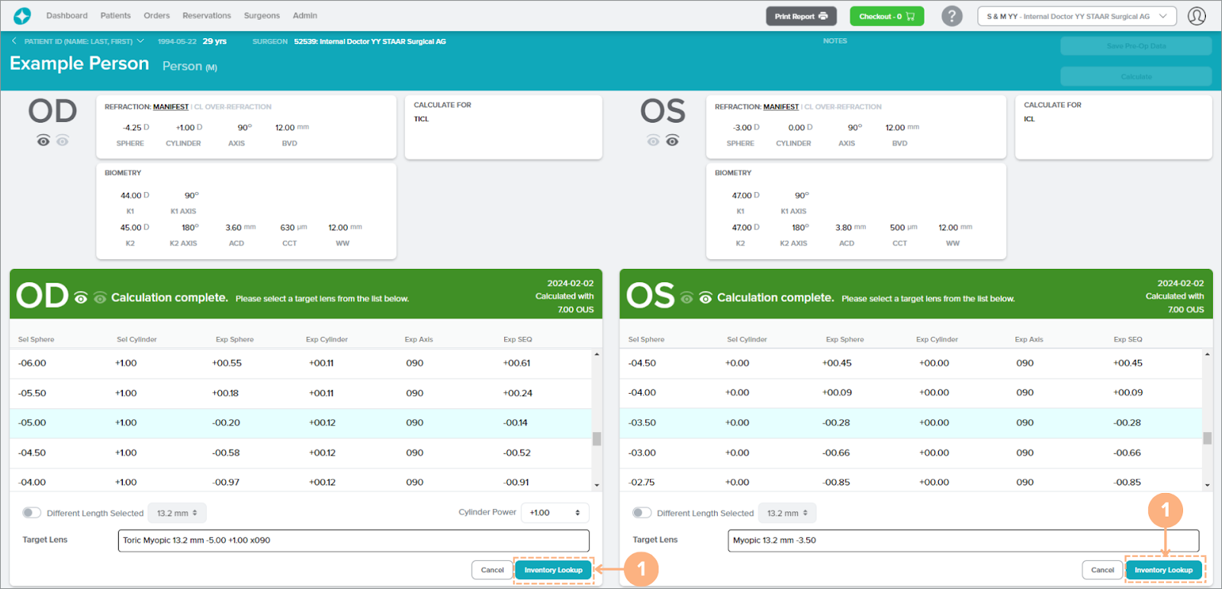The image size is (1222, 589).
Task: Expand the OD 13.2 mm length dropdown
Action: click(177, 513)
